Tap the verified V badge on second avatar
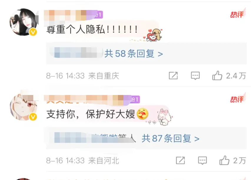This screenshot has width=251, height=180. point(33,117)
